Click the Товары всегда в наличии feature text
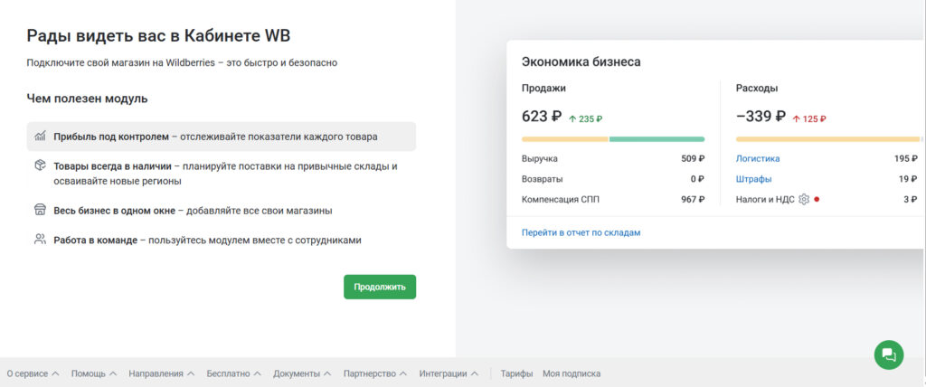The width and height of the screenshot is (926, 387). (x=225, y=174)
